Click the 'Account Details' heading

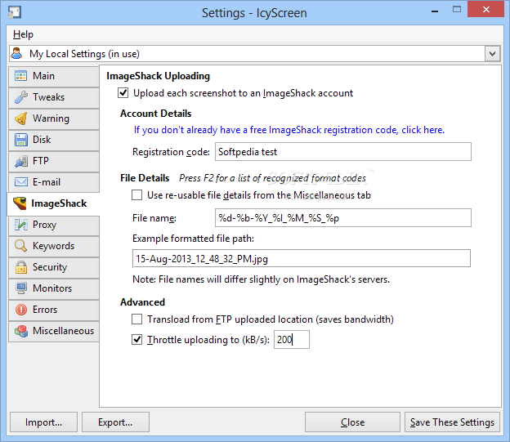click(x=156, y=114)
